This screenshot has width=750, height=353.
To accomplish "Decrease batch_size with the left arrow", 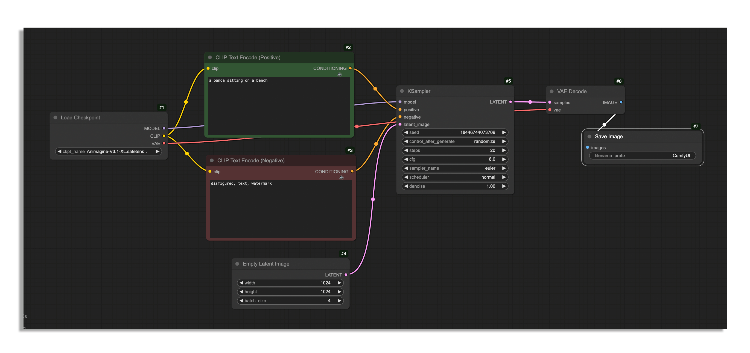I will [x=241, y=301].
